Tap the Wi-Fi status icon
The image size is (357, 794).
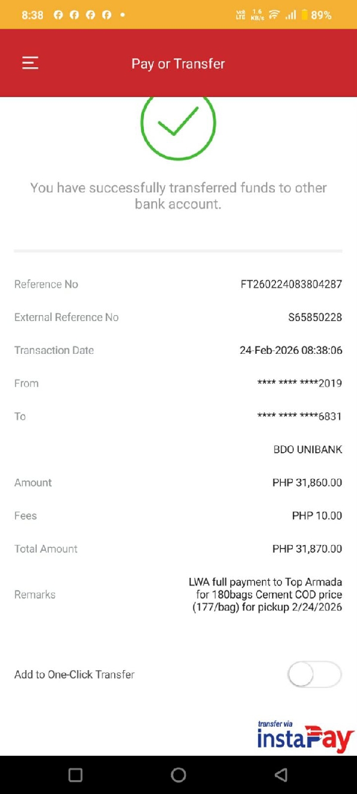[274, 15]
